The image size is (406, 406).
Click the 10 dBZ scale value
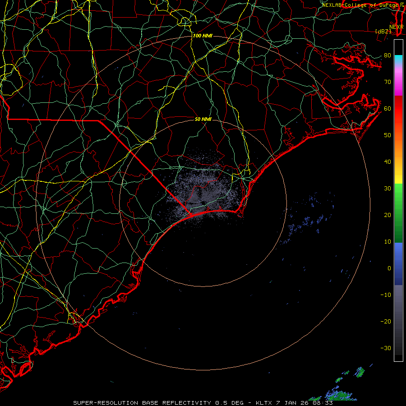tap(388, 242)
